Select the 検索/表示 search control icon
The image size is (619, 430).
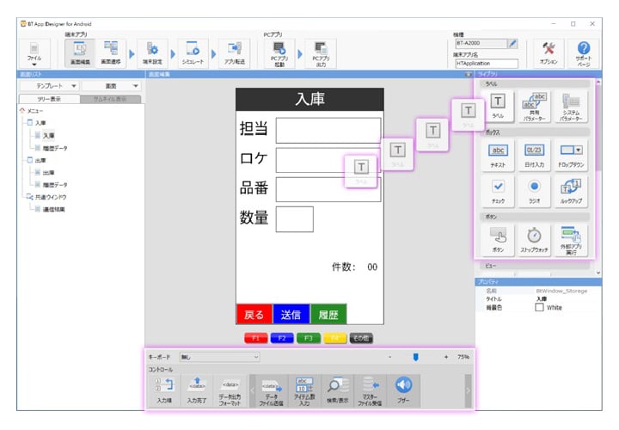point(339,389)
